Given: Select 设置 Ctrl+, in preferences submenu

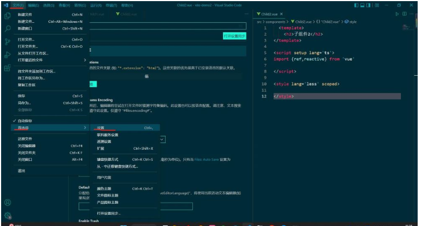Looking at the screenshot, I should [x=125, y=127].
